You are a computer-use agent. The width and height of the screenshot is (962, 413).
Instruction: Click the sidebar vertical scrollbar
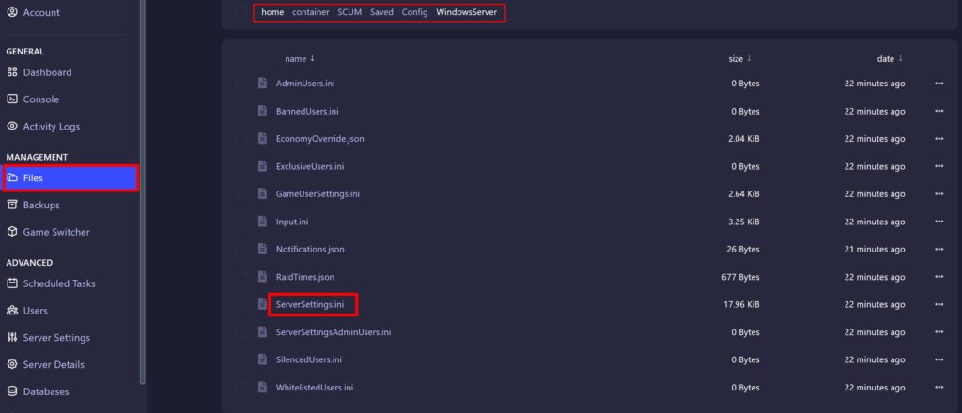[143, 188]
